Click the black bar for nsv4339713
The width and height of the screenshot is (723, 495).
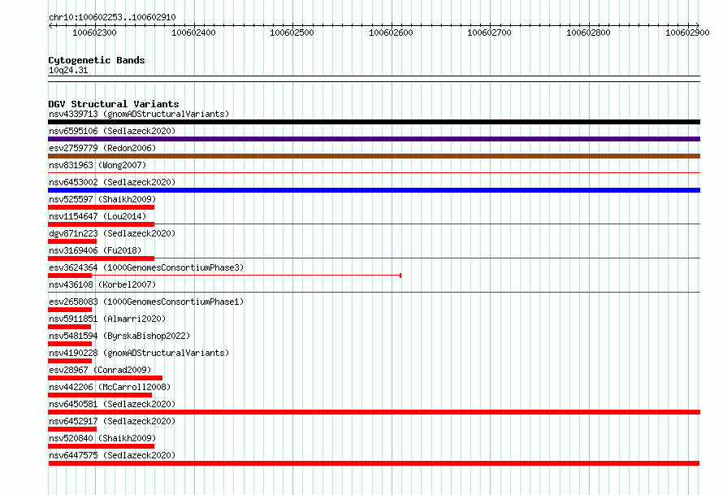(374, 122)
